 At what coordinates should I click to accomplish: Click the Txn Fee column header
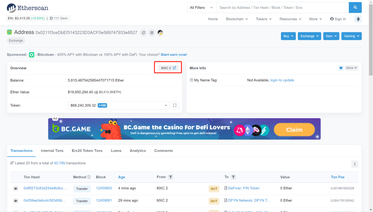(x=338, y=177)
